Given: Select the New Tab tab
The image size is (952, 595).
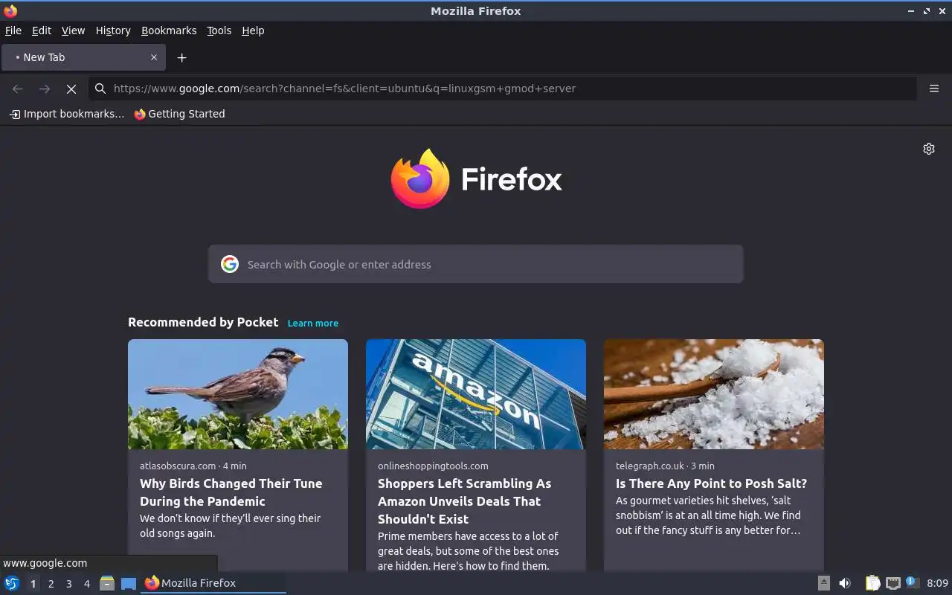Looking at the screenshot, I should tap(83, 57).
